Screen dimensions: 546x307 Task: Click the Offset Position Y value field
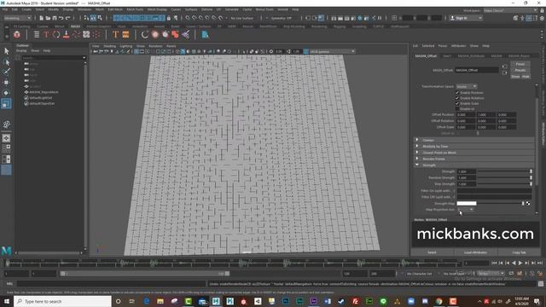click(x=486, y=114)
